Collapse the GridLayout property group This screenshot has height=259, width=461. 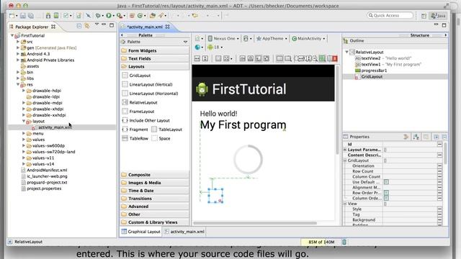coord(345,160)
